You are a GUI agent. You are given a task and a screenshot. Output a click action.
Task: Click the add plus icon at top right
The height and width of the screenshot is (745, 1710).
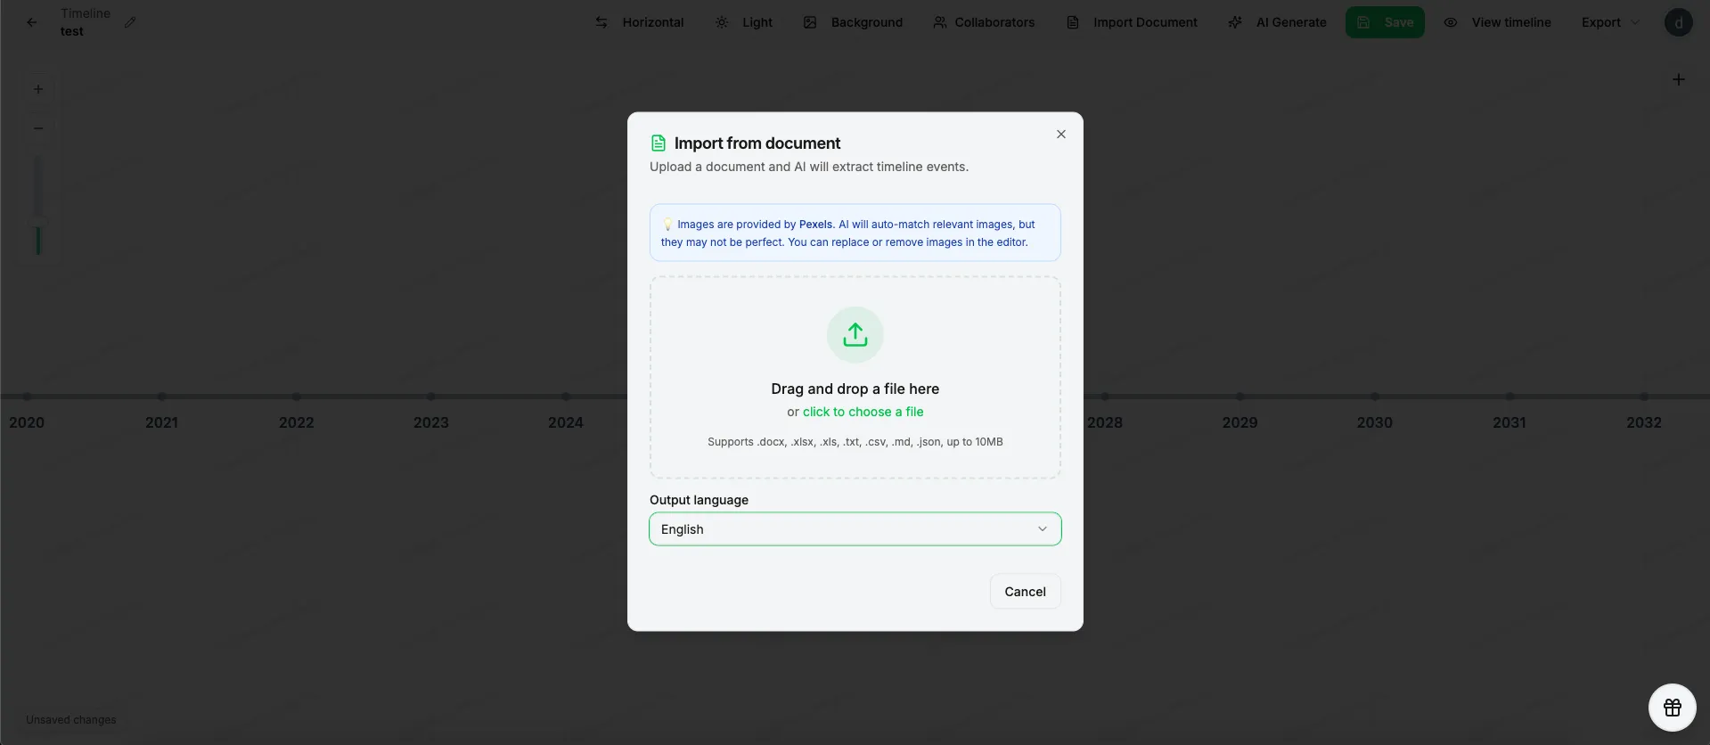point(1678,80)
